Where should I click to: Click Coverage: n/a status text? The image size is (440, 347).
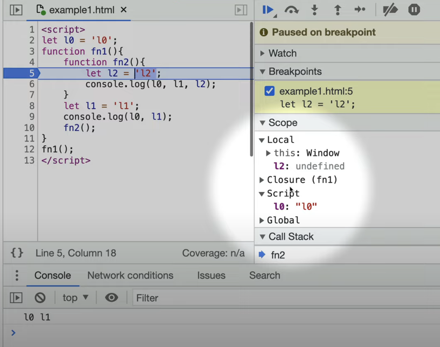213,253
